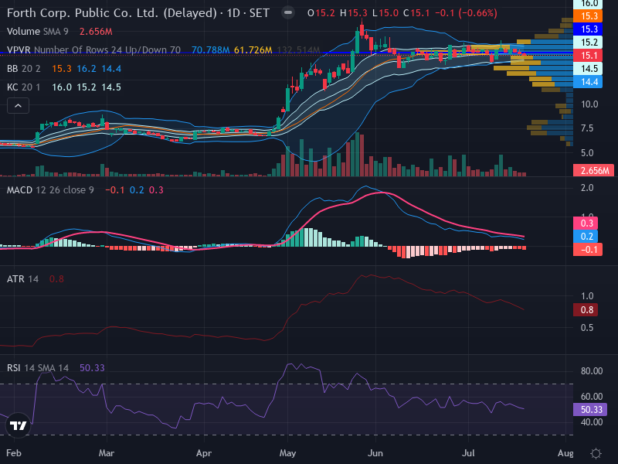Click the pink 0.3 MACD signal label
The height and width of the screenshot is (464, 618).
[586, 223]
